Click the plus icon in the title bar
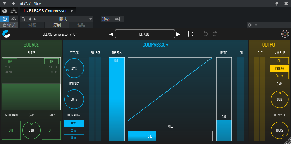 [14, 3]
